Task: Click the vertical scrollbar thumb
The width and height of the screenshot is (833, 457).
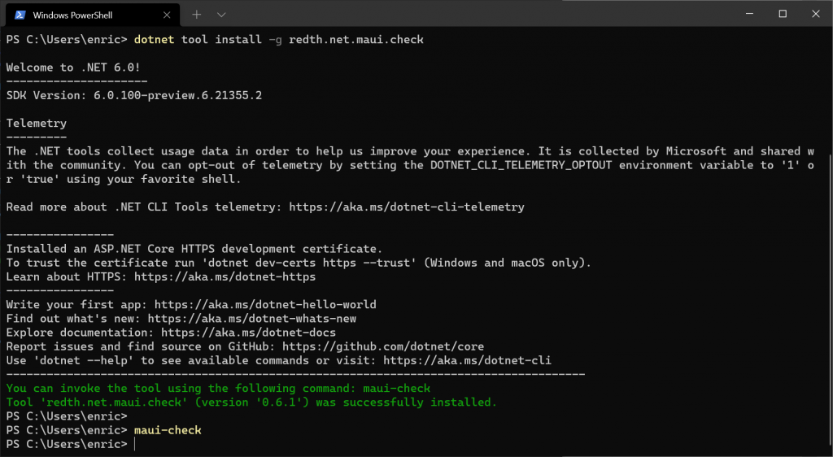Action: click(829, 301)
